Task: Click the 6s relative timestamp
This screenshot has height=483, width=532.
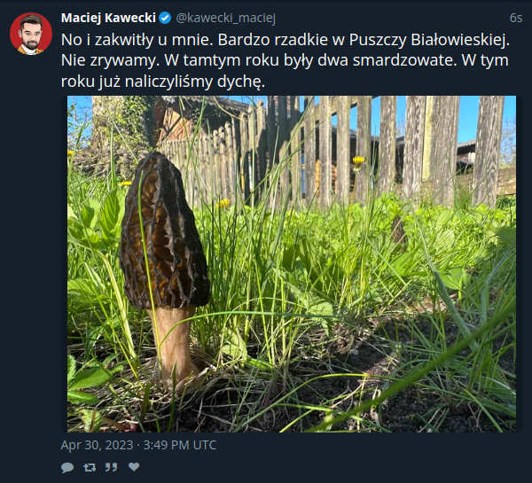Action: pyautogui.click(x=516, y=18)
